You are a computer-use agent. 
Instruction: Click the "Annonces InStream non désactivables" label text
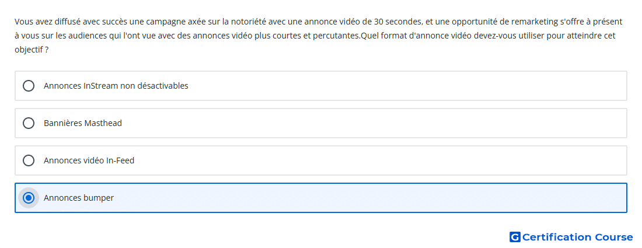116,86
